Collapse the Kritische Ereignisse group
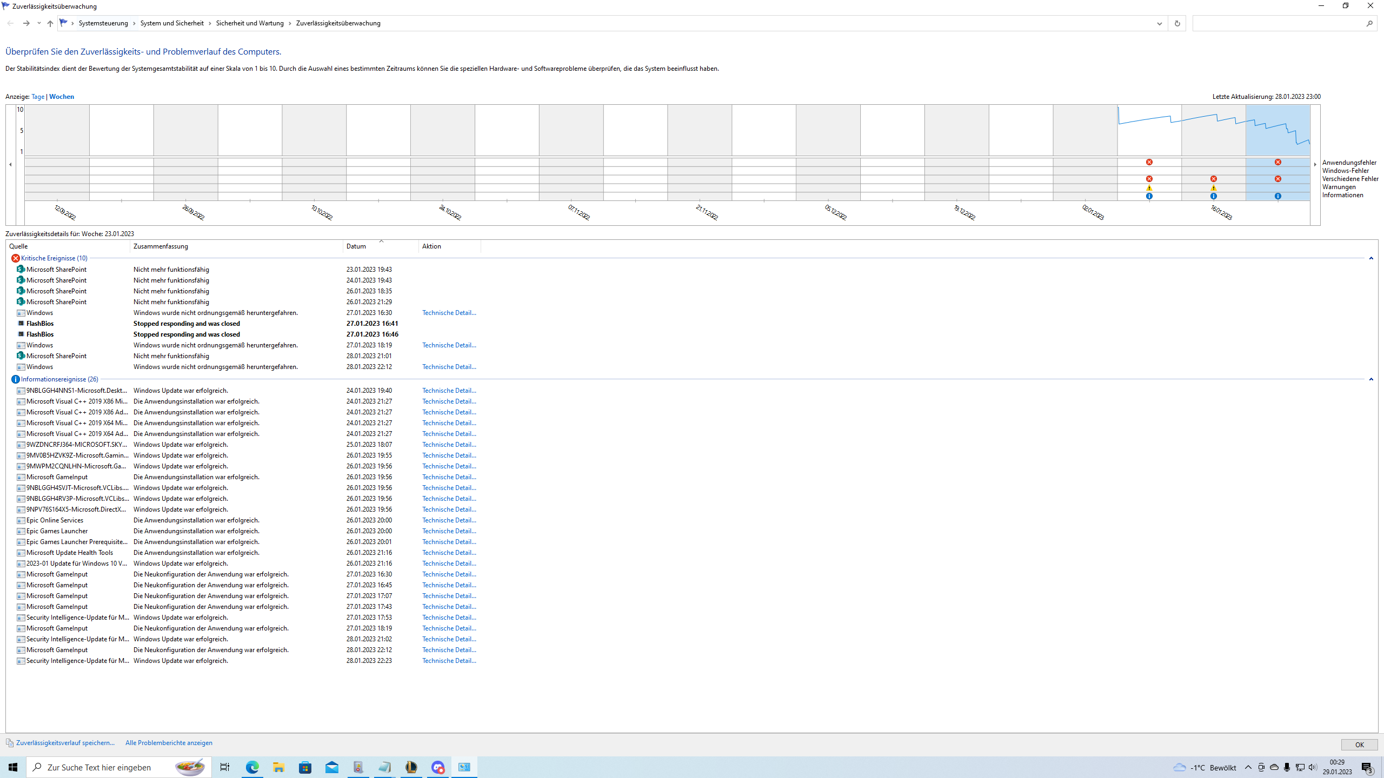This screenshot has height=778, width=1384. (x=1371, y=258)
